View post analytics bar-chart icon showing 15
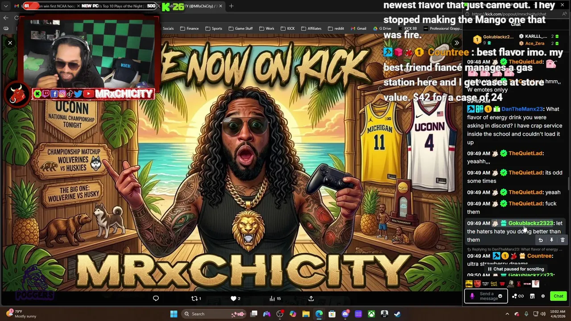The image size is (571, 321). [x=275, y=298]
